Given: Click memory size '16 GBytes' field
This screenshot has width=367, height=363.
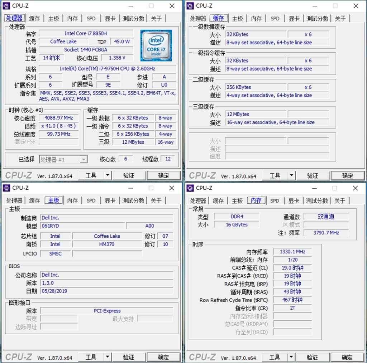Looking at the screenshot, I should click(x=237, y=224).
